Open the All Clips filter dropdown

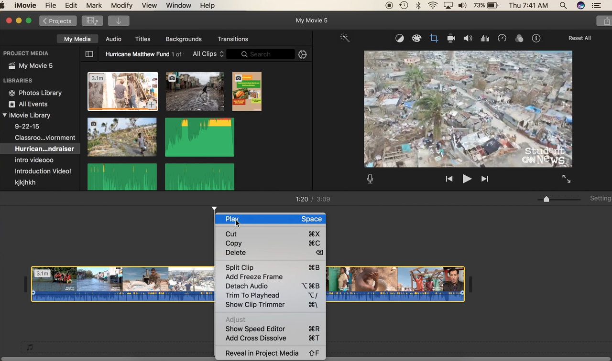point(208,54)
